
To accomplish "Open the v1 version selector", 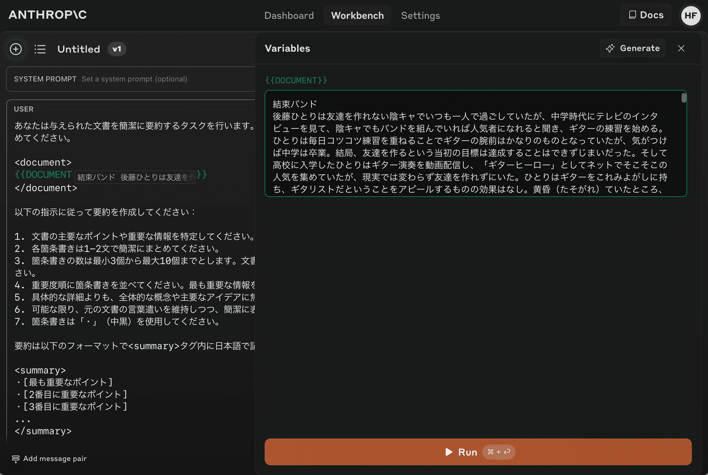I will tap(116, 49).
